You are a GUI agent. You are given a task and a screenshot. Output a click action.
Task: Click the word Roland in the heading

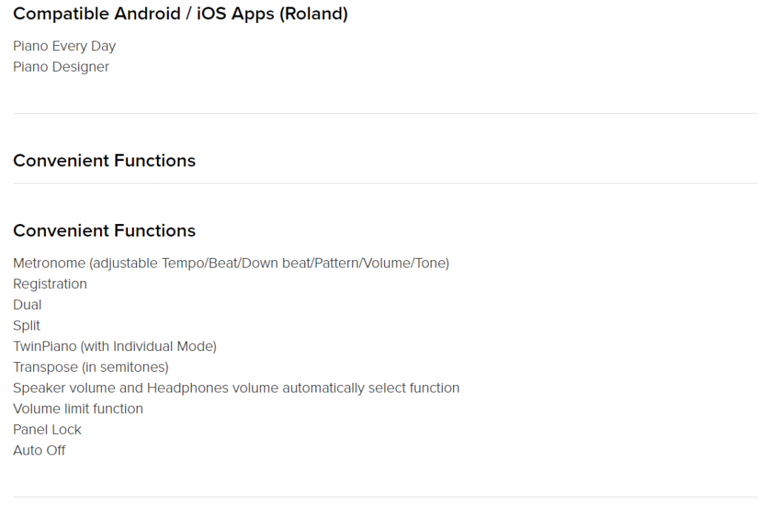click(313, 14)
